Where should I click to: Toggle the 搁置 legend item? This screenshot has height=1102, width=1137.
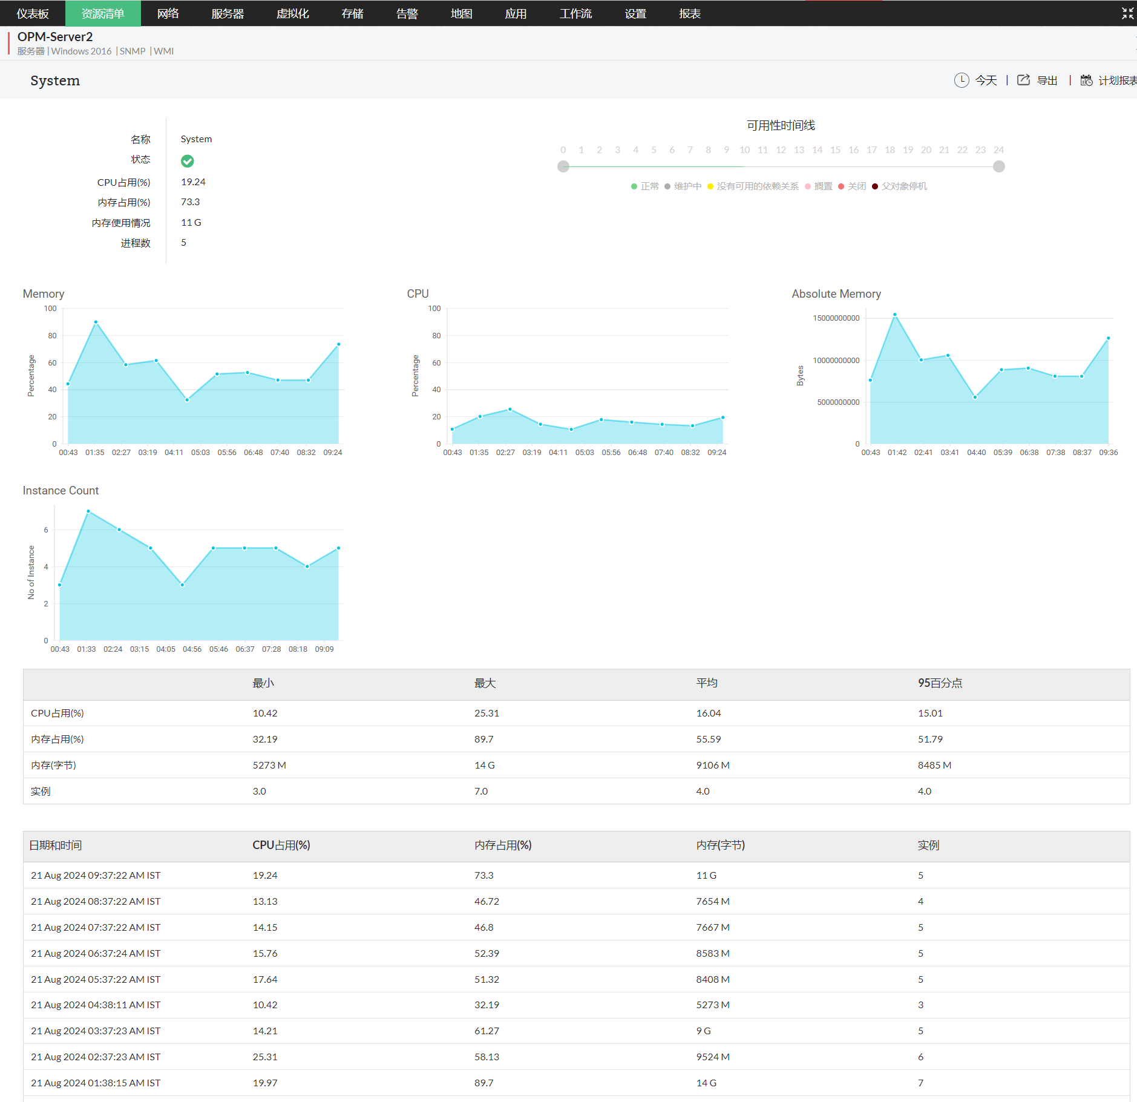(819, 186)
